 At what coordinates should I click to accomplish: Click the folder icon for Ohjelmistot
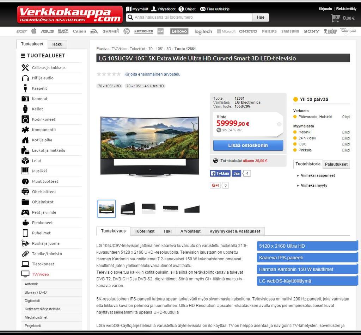25,202
